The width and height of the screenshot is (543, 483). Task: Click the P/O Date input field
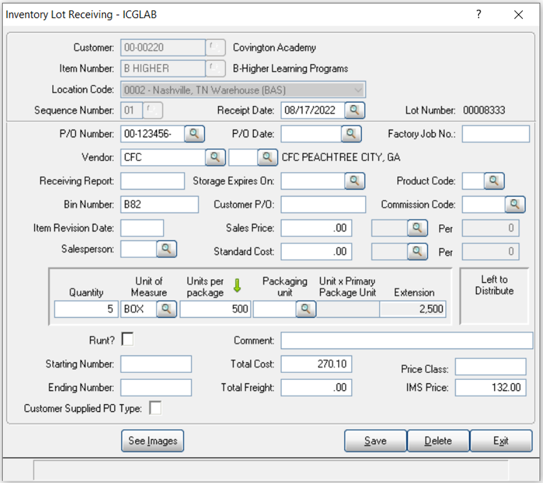[x=311, y=134]
